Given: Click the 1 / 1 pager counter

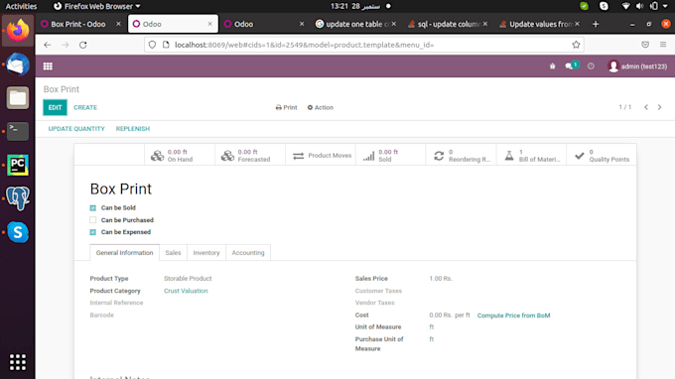Looking at the screenshot, I should point(625,107).
